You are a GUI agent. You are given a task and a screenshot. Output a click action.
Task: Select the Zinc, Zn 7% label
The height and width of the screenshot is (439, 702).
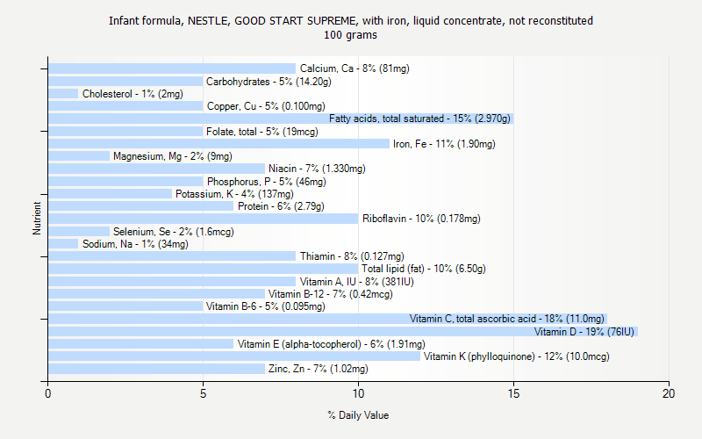pos(319,369)
